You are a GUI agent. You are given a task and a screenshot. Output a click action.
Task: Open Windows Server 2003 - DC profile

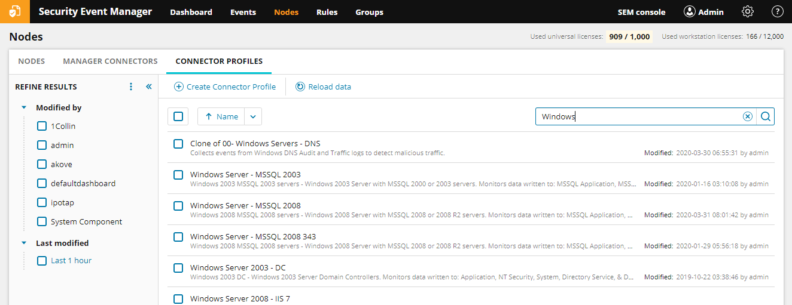click(238, 267)
